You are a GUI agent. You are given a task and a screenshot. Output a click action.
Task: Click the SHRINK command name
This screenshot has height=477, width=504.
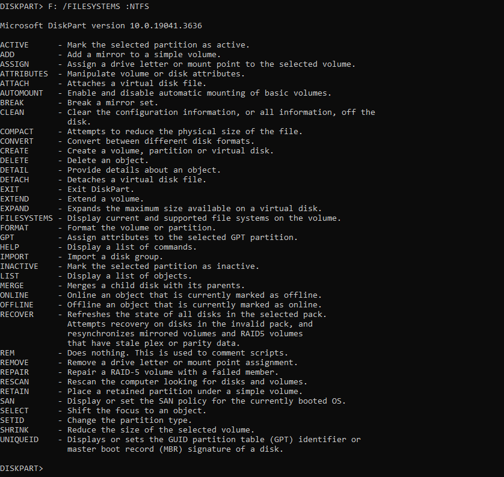[14, 430]
